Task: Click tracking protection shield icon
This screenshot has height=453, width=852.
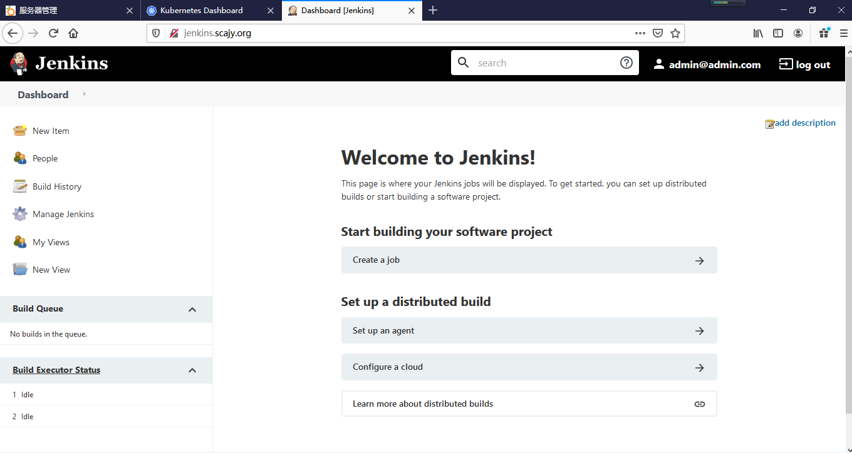Action: (157, 33)
